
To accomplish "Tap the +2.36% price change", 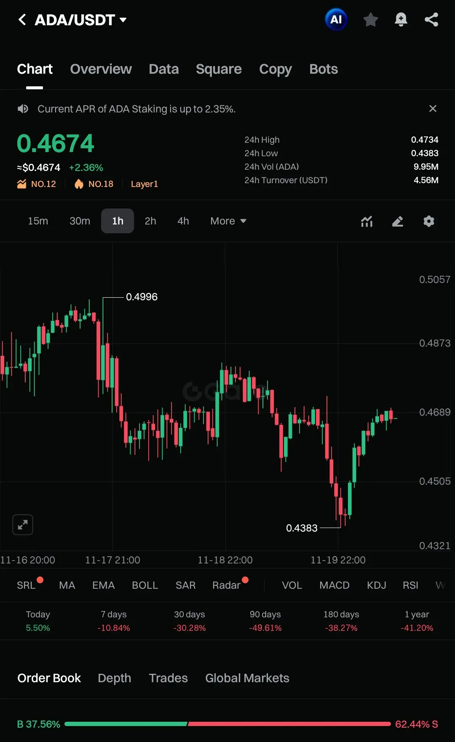I will 86,168.
